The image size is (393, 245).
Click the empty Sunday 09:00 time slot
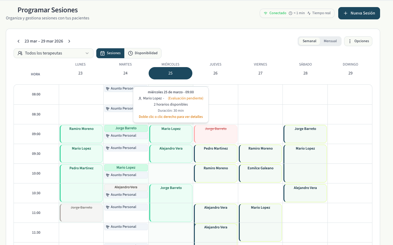(350, 134)
